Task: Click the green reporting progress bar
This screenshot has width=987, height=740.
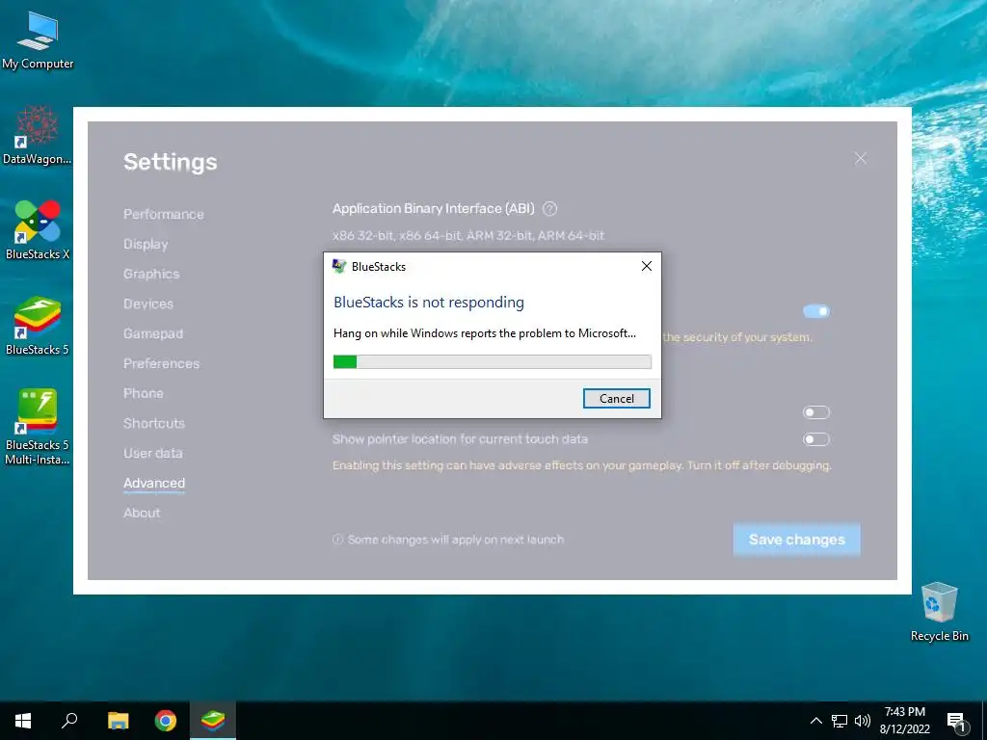Action: pyautogui.click(x=492, y=362)
